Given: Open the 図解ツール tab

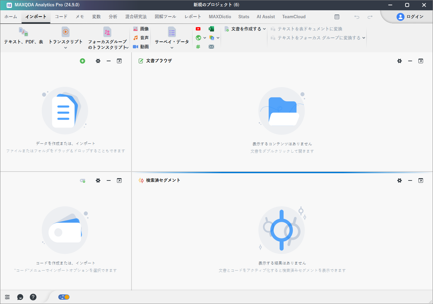Looking at the screenshot, I should pyautogui.click(x=165, y=17).
